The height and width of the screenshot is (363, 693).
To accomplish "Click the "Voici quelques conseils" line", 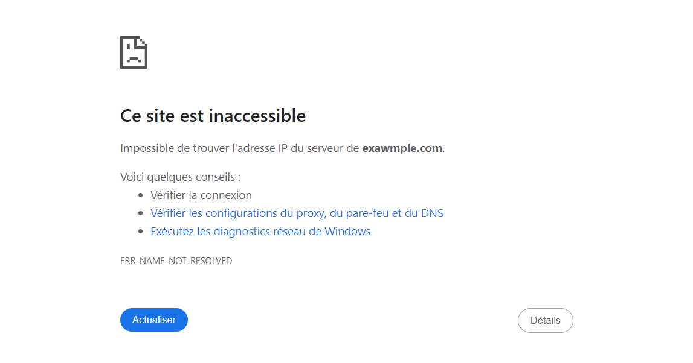I will [x=181, y=177].
